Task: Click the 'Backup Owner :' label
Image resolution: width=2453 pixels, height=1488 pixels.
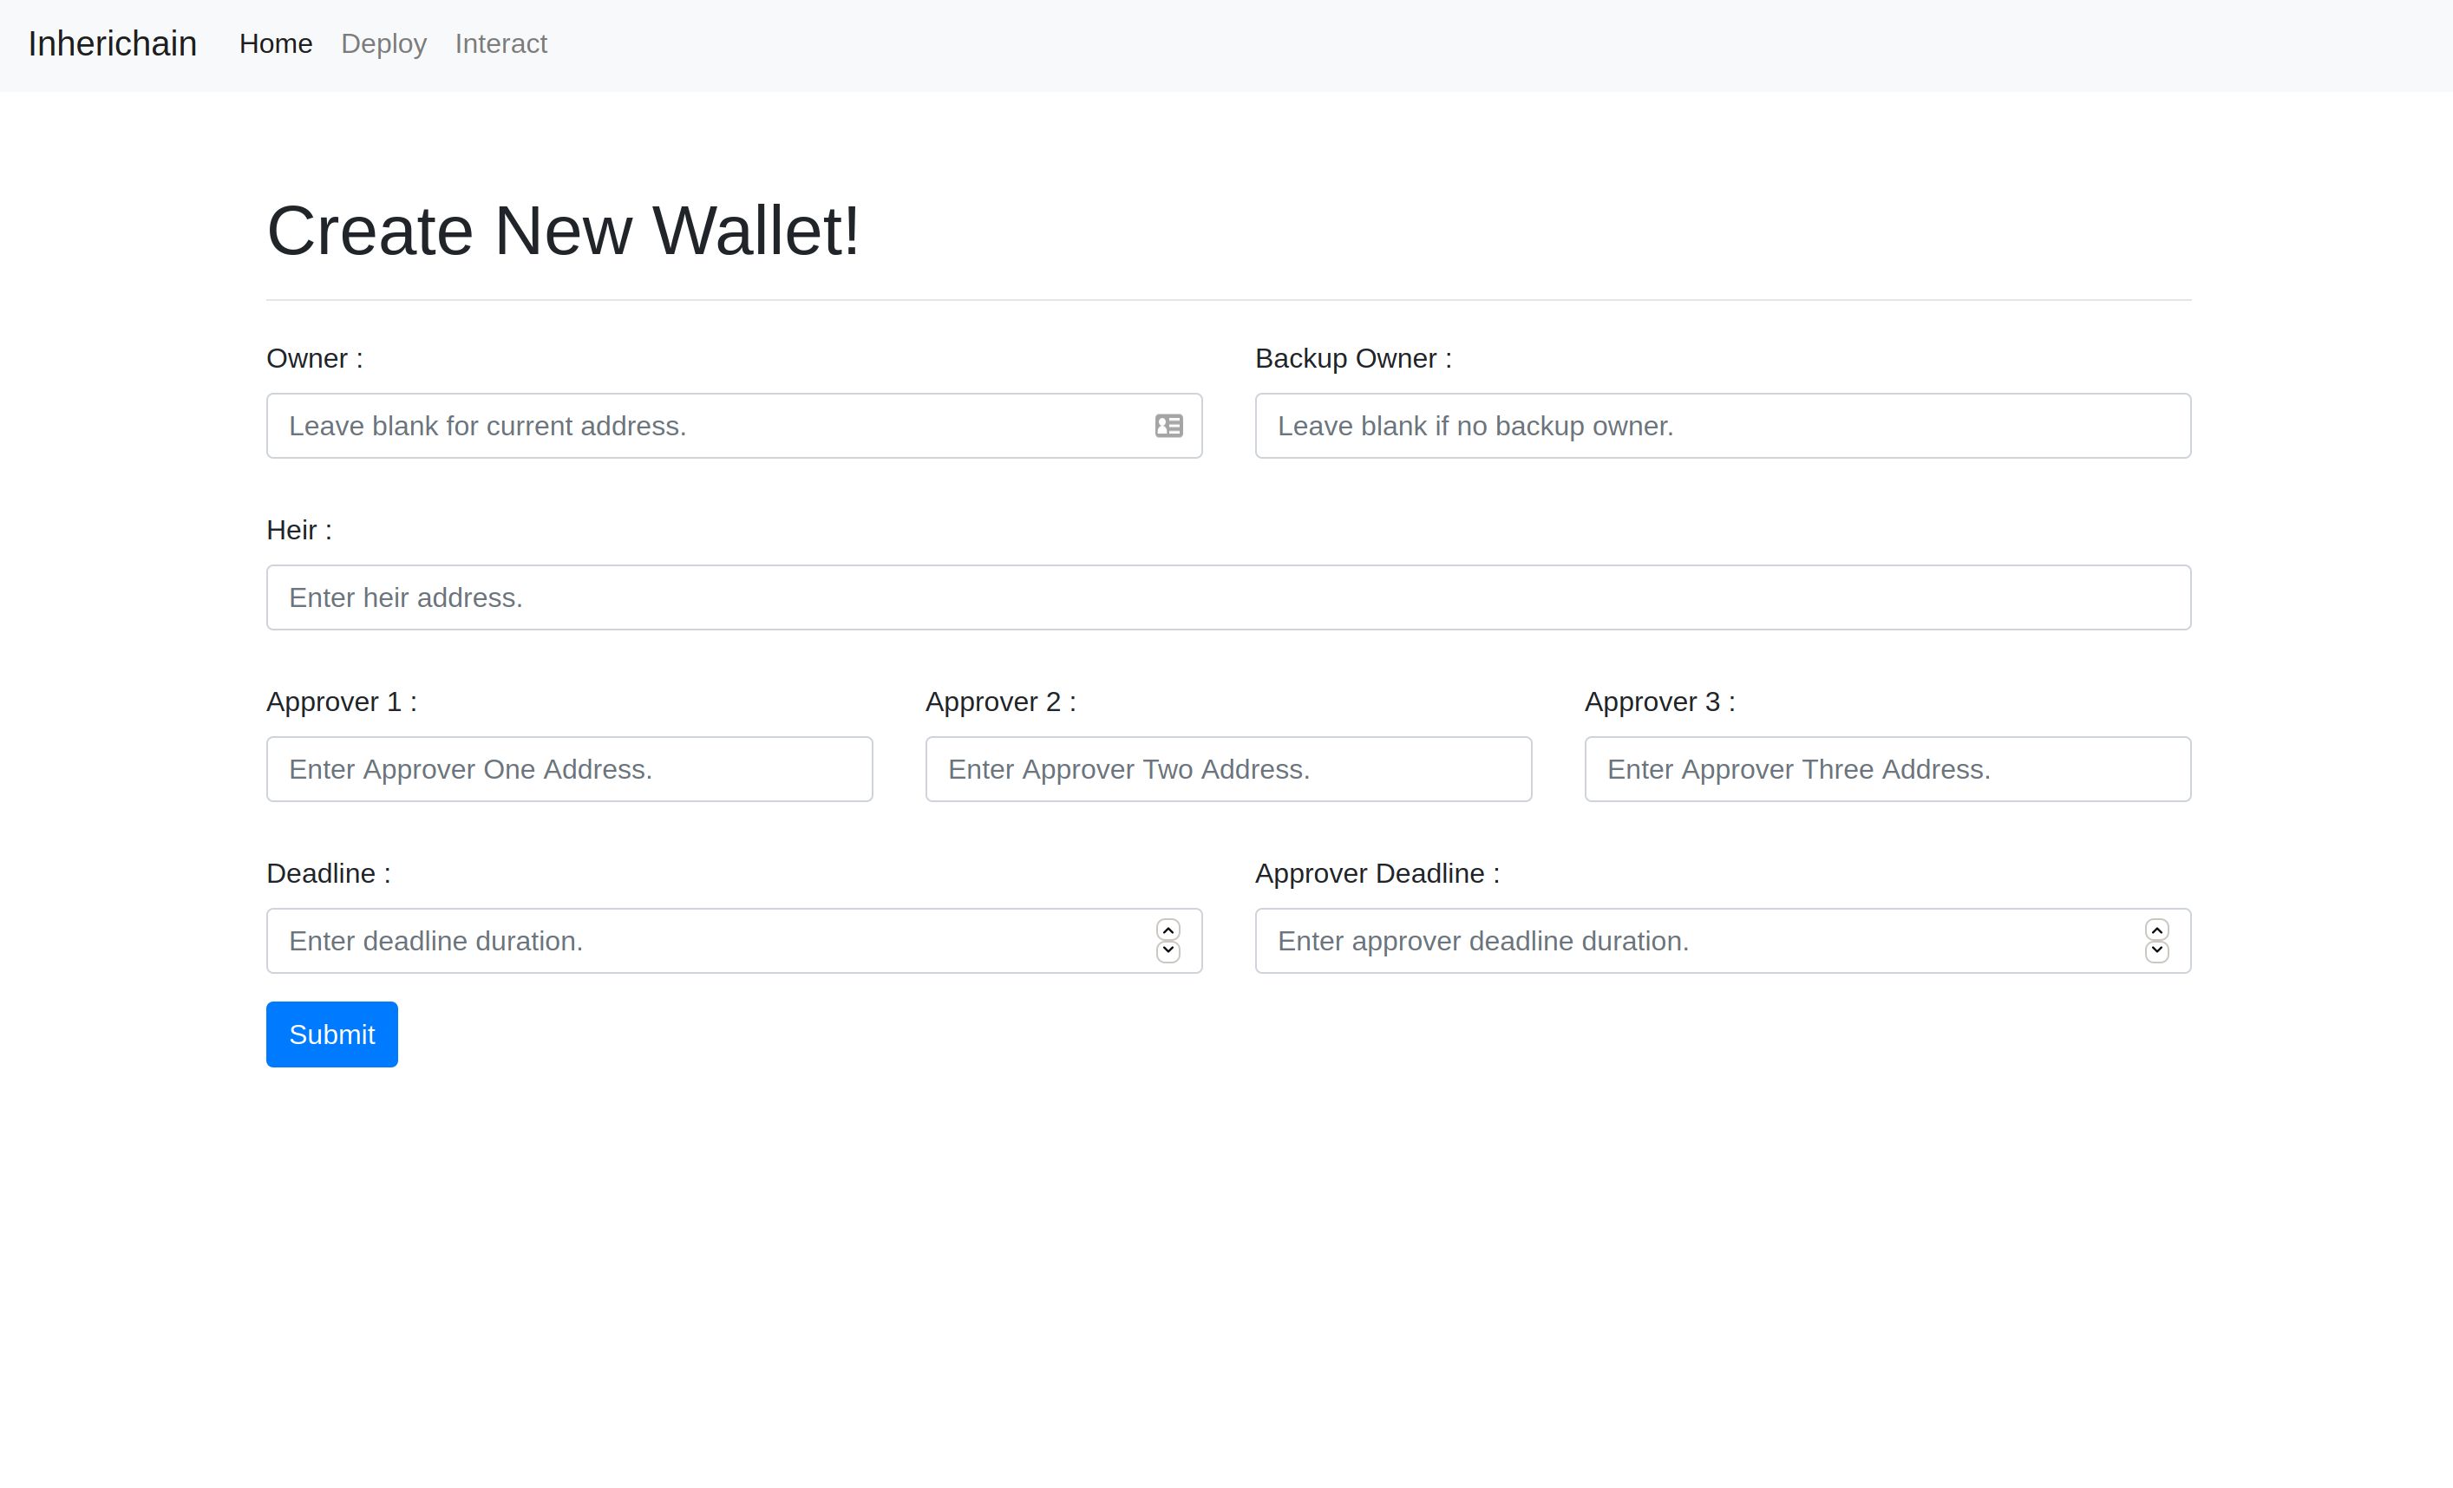Action: [1353, 358]
